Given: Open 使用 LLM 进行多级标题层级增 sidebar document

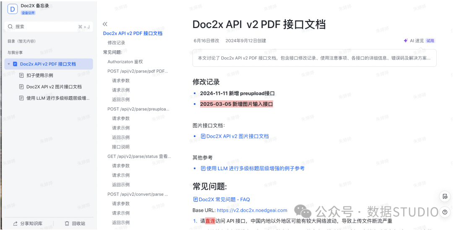Looking at the screenshot, I should click(x=58, y=98).
